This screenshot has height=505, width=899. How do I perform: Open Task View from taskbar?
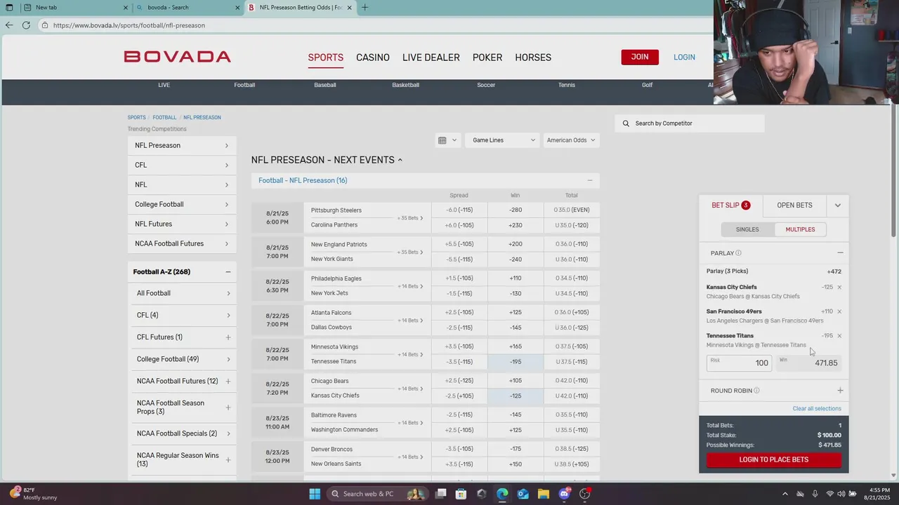pos(440,494)
